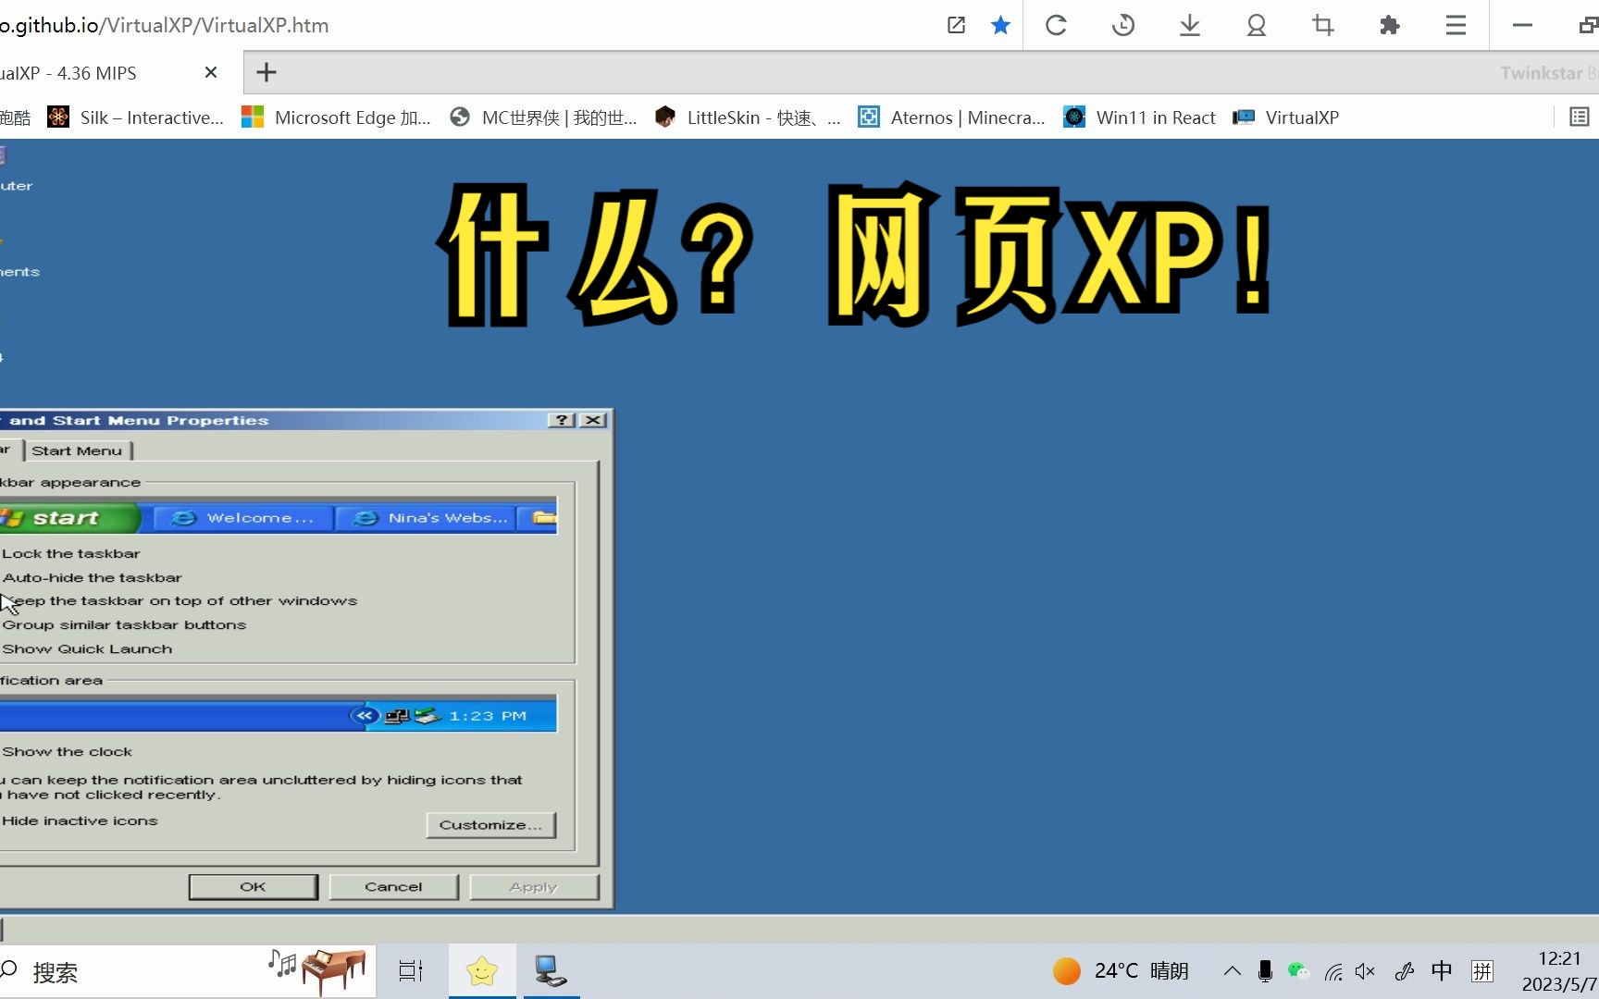The image size is (1599, 999).
Task: Open the browser hamburger menu
Action: [x=1456, y=25]
